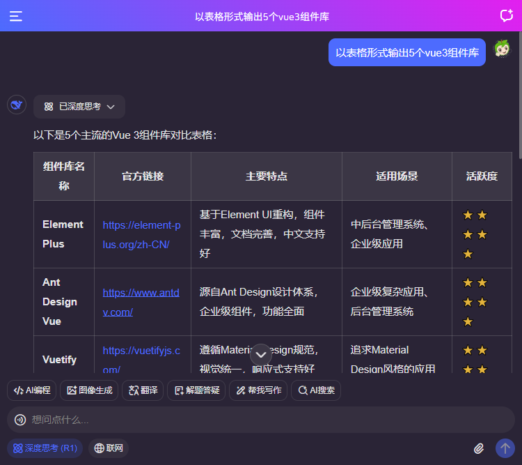Toggle 联网 web search

[109, 448]
